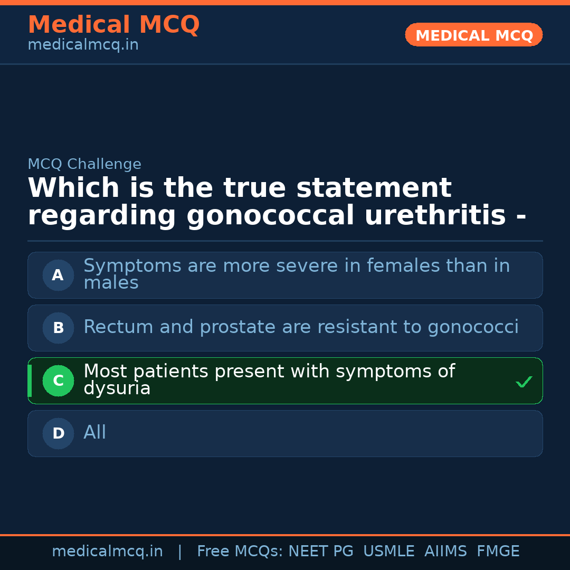Viewport: 570px width, 570px height.
Task: Choose the 'All' answer text
Action: coord(95,433)
